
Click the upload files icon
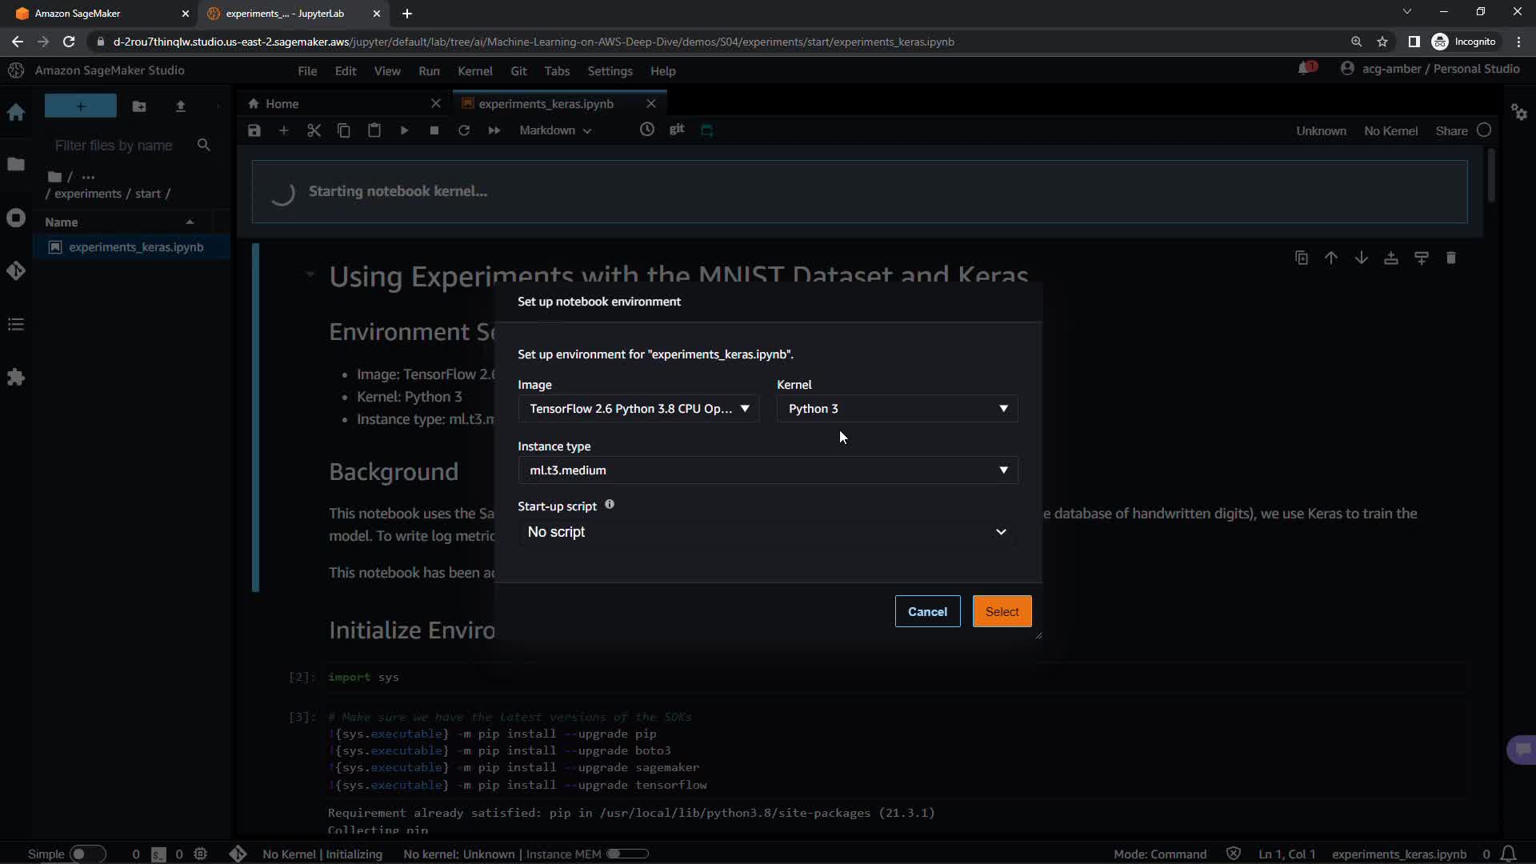(180, 106)
